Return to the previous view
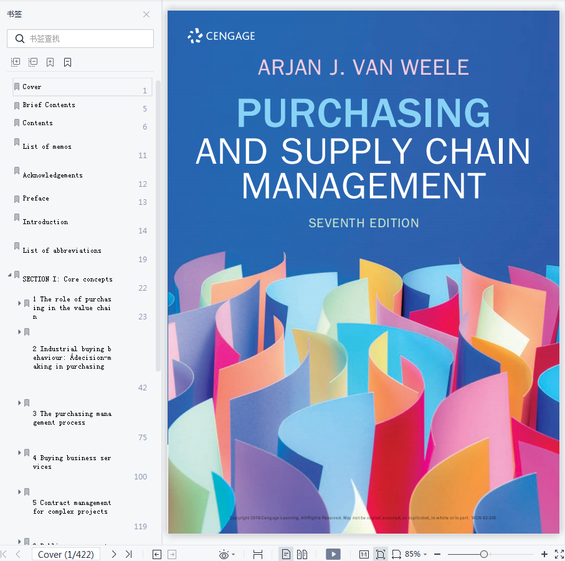Screen dimensions: 565x561 (157, 554)
